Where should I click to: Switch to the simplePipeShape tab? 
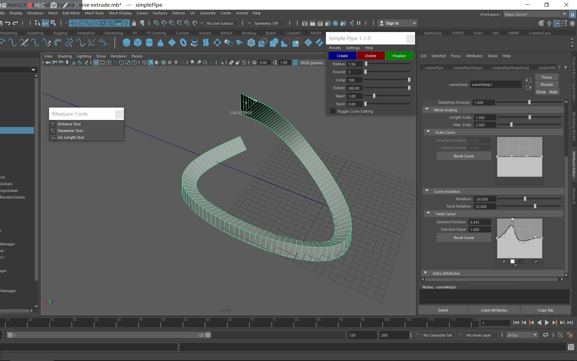(x=467, y=68)
